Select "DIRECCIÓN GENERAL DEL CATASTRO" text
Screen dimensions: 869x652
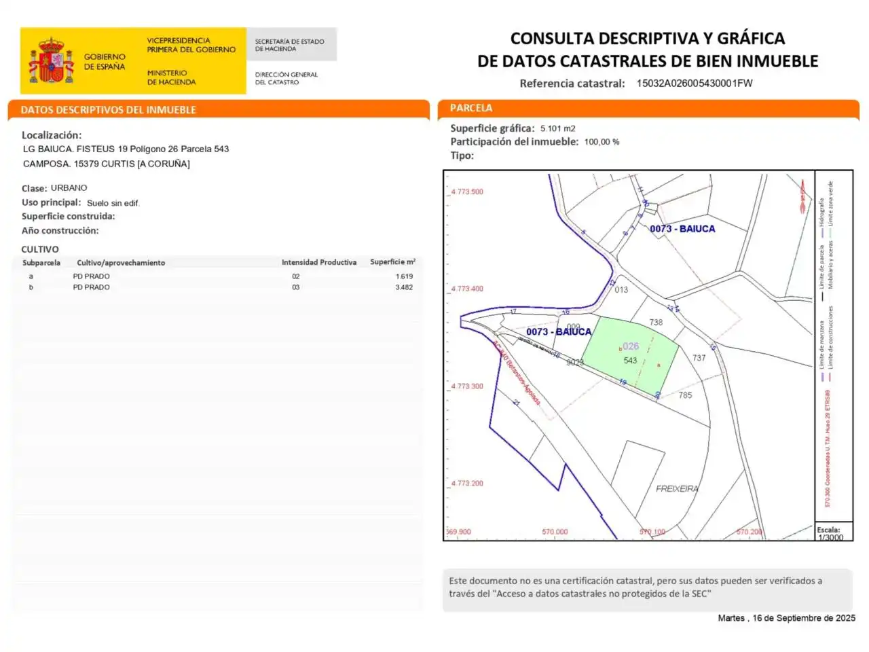286,78
